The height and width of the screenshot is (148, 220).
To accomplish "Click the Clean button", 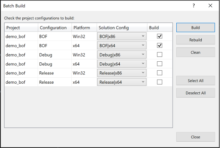I will click(x=196, y=52).
